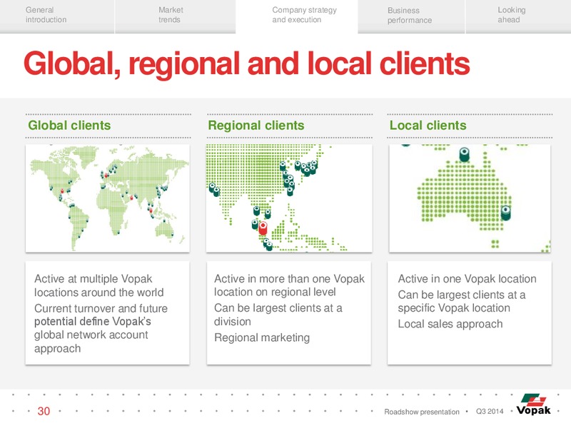Image resolution: width=571 pixels, height=428 pixels.
Task: Click the Global clients heading
Action: point(69,126)
